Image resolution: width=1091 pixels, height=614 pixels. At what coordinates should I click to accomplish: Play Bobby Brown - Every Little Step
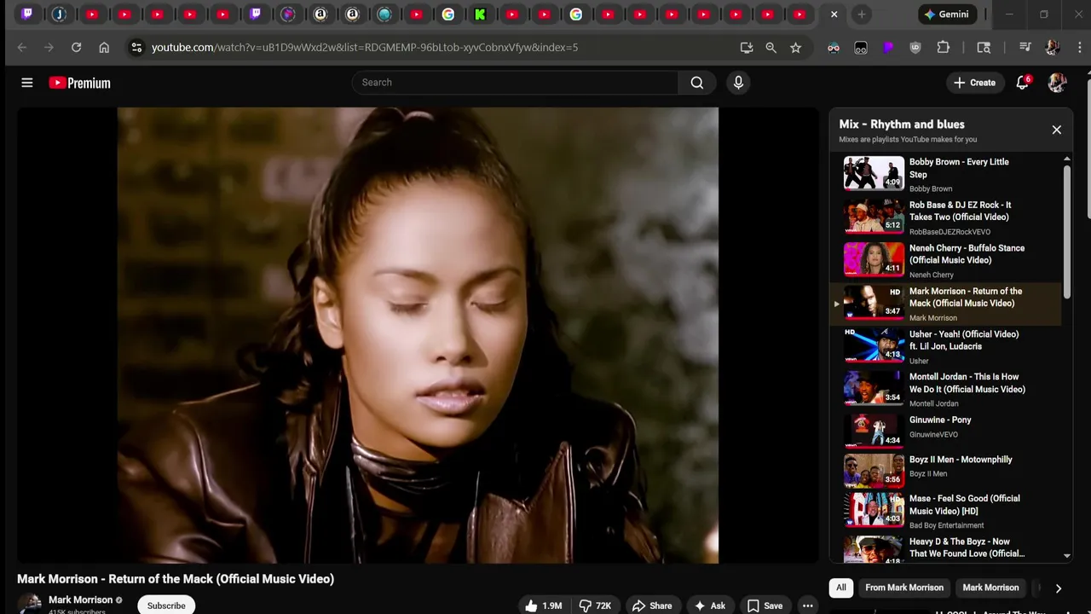tap(946, 174)
